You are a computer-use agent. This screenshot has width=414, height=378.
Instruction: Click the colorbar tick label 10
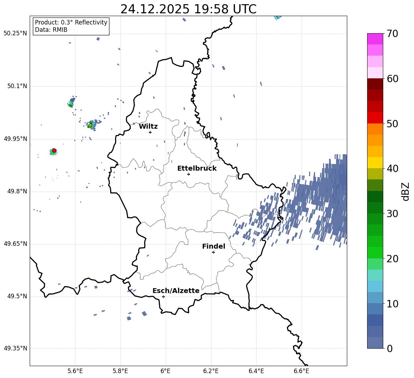click(392, 304)
